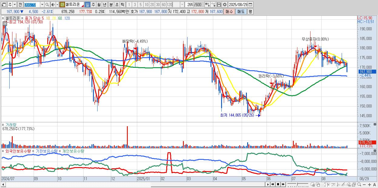Rewind chart playback
This screenshot has width=378, height=188.
(273, 184)
